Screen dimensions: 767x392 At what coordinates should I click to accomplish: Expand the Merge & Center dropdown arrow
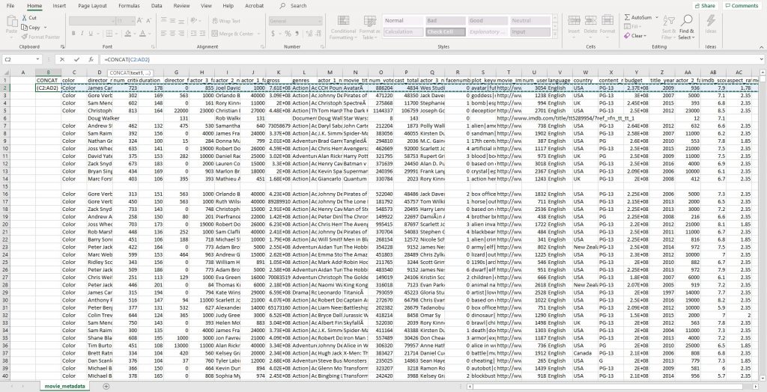(259, 34)
